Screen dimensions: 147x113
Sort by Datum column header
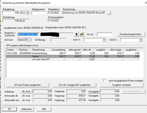point(12,50)
